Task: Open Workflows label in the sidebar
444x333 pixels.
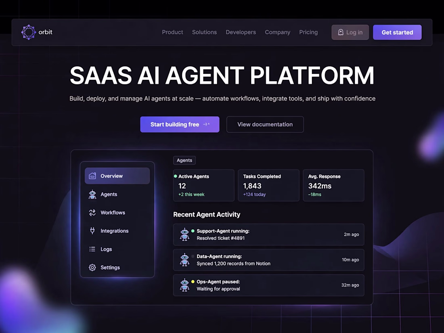Action: 113,213
